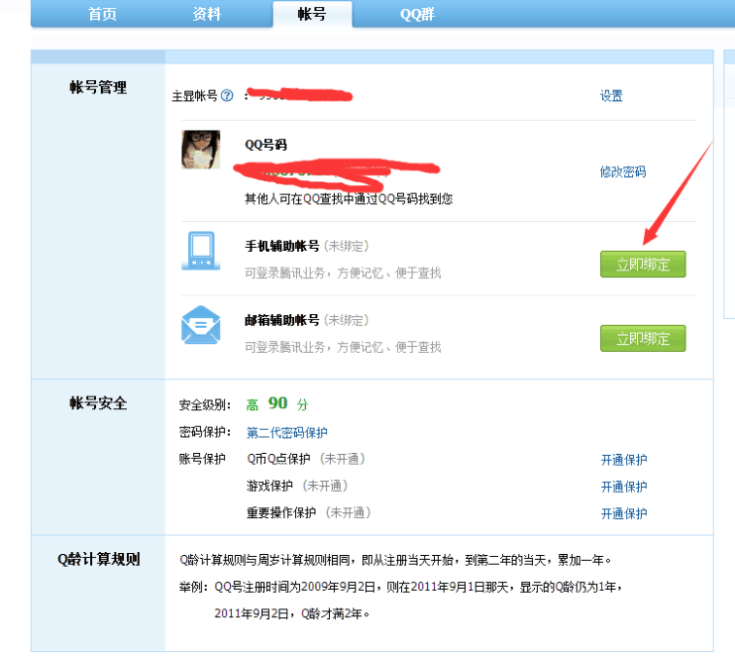735x660 pixels.
Task: Click 开通保护 for 游戏保护
Action: coord(624,487)
